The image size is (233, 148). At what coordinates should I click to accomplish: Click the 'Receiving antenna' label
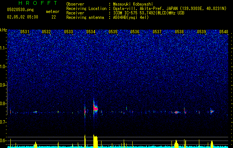[85, 17]
